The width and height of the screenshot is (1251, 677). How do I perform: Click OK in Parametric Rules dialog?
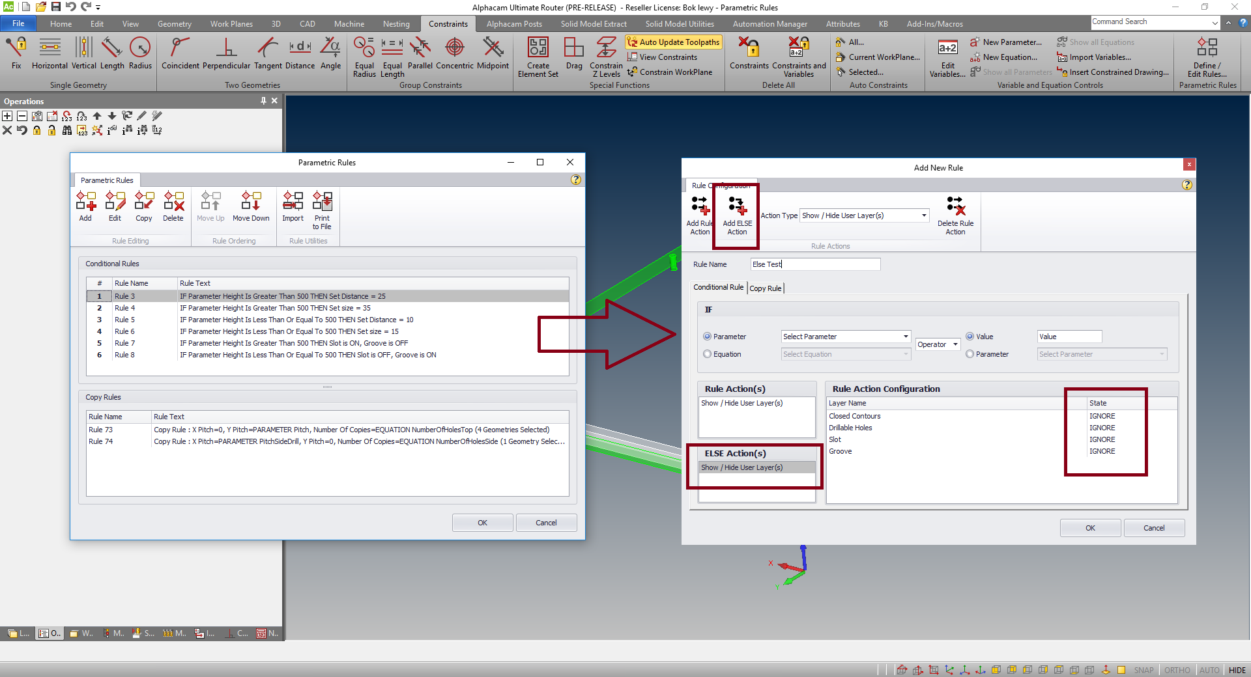click(x=482, y=523)
